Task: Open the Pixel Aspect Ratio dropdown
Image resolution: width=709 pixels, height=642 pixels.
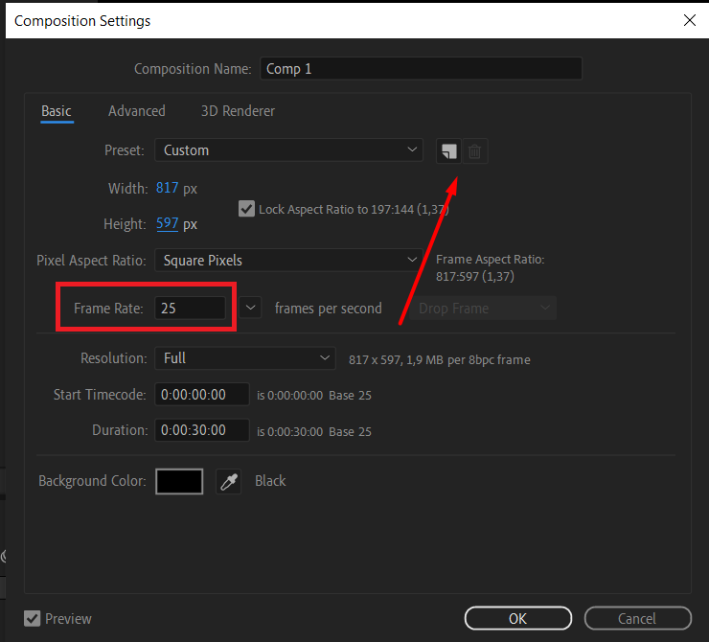Action: [289, 261]
